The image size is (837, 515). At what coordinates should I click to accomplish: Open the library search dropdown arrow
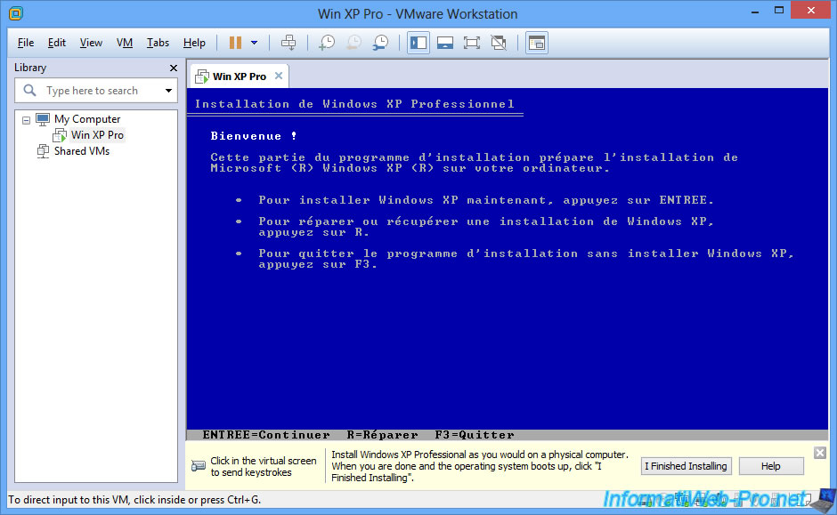(x=168, y=91)
